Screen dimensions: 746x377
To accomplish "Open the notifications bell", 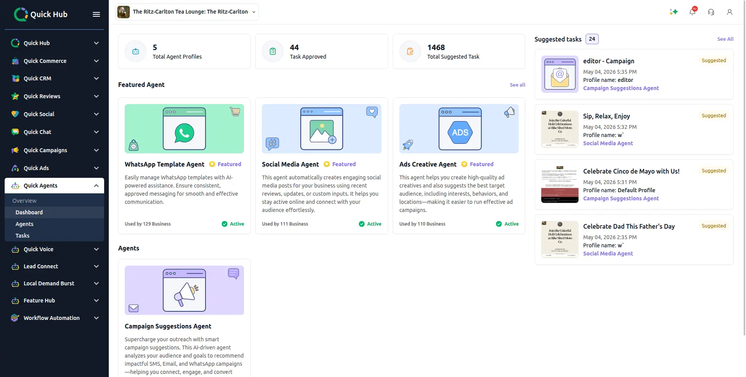I will (x=692, y=12).
